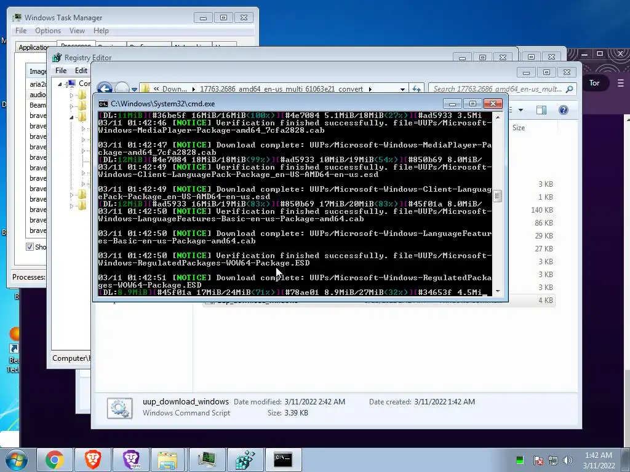630x472 pixels.
Task: Open File menu in Registry Editor
Action: click(61, 70)
